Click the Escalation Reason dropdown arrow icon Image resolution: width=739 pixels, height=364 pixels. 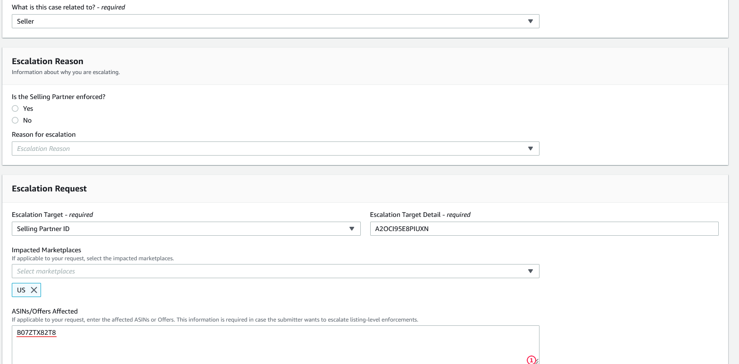[531, 149]
